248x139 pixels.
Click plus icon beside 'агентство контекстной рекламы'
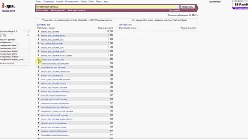pos(39,115)
